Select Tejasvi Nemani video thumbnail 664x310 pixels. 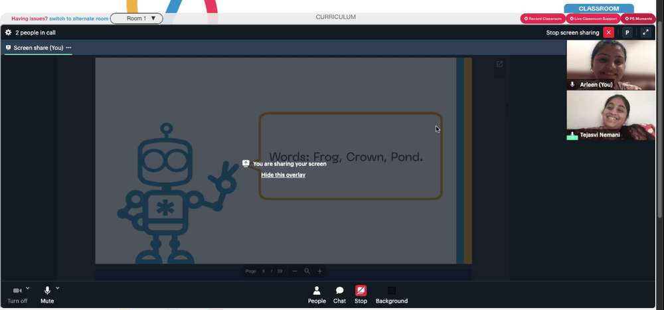pyautogui.click(x=611, y=116)
